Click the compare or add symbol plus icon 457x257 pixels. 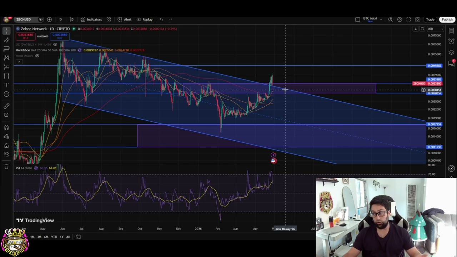[49, 19]
